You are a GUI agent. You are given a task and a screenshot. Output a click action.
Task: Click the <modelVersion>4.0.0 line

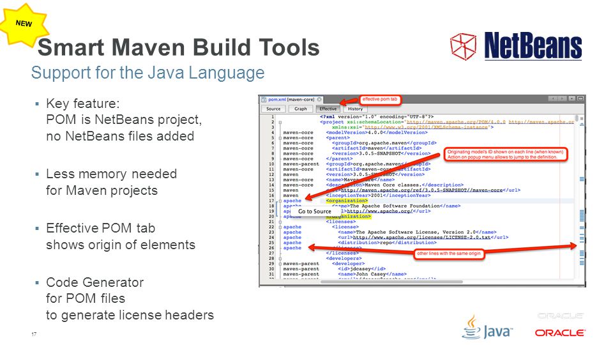point(377,133)
